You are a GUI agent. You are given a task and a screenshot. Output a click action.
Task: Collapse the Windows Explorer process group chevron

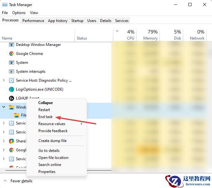pyautogui.click(x=4, y=107)
